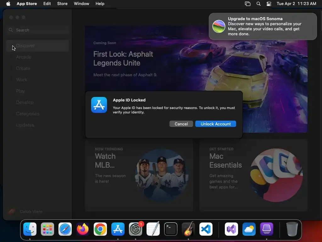Open TextEdit from the dock
This screenshot has height=242, width=322.
(x=153, y=229)
